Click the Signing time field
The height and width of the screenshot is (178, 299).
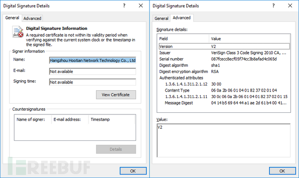[92, 82]
